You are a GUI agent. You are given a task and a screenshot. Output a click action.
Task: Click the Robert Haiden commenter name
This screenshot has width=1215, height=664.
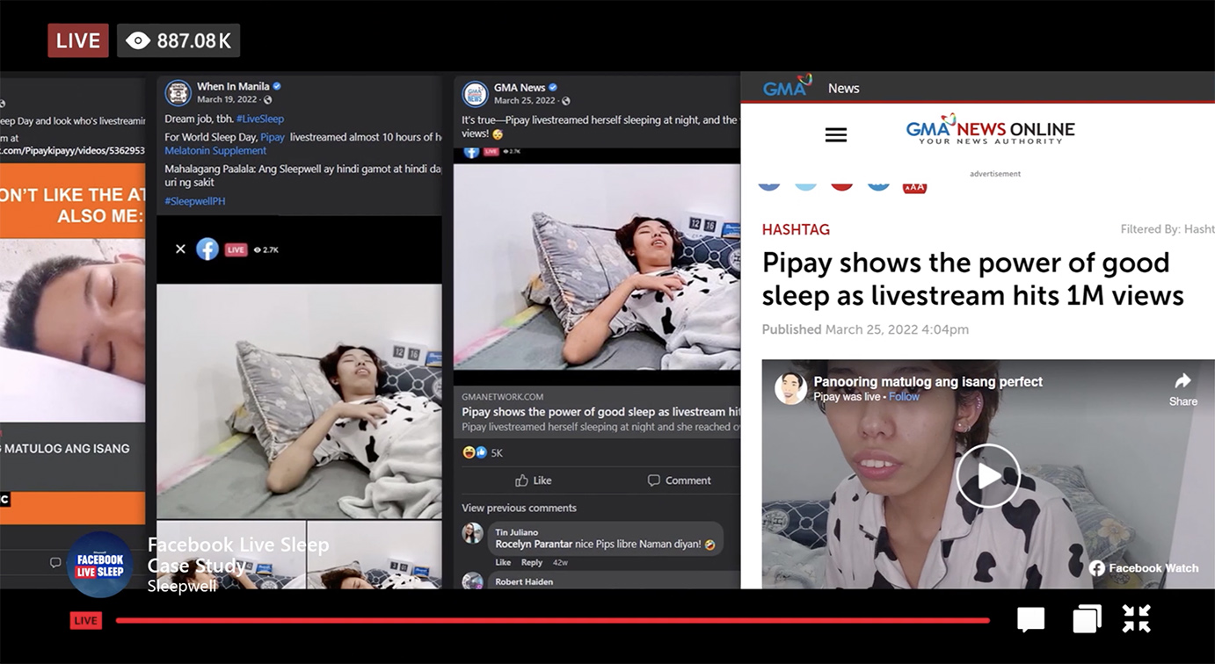(523, 581)
